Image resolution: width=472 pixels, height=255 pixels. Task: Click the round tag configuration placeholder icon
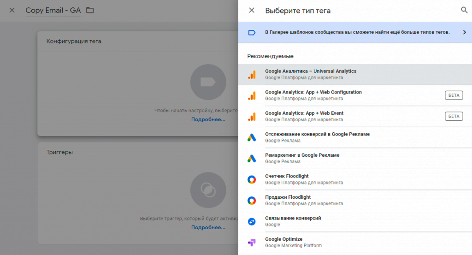[x=208, y=82]
